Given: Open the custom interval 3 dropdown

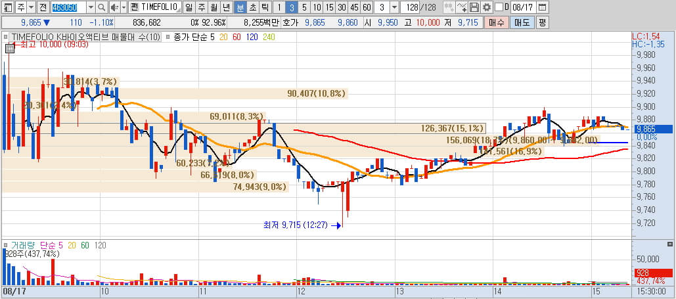Looking at the screenshot, I should (x=394, y=7).
